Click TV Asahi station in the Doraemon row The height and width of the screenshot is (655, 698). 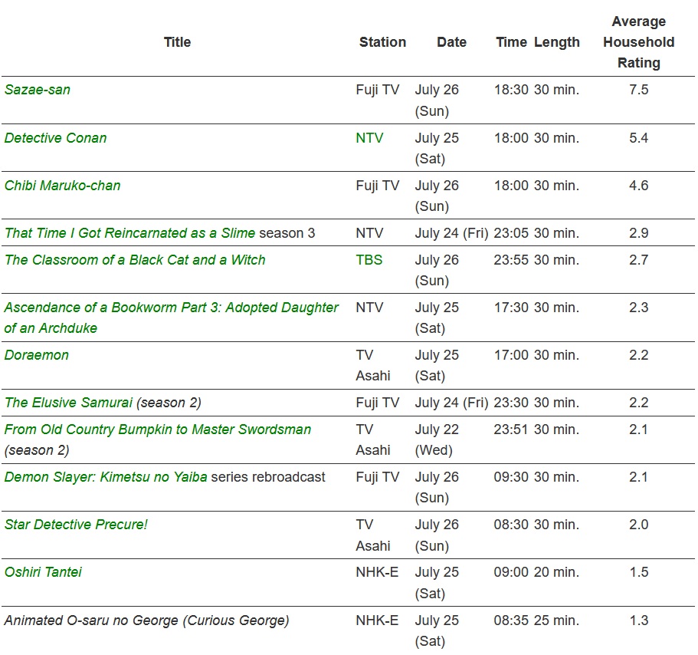point(373,365)
